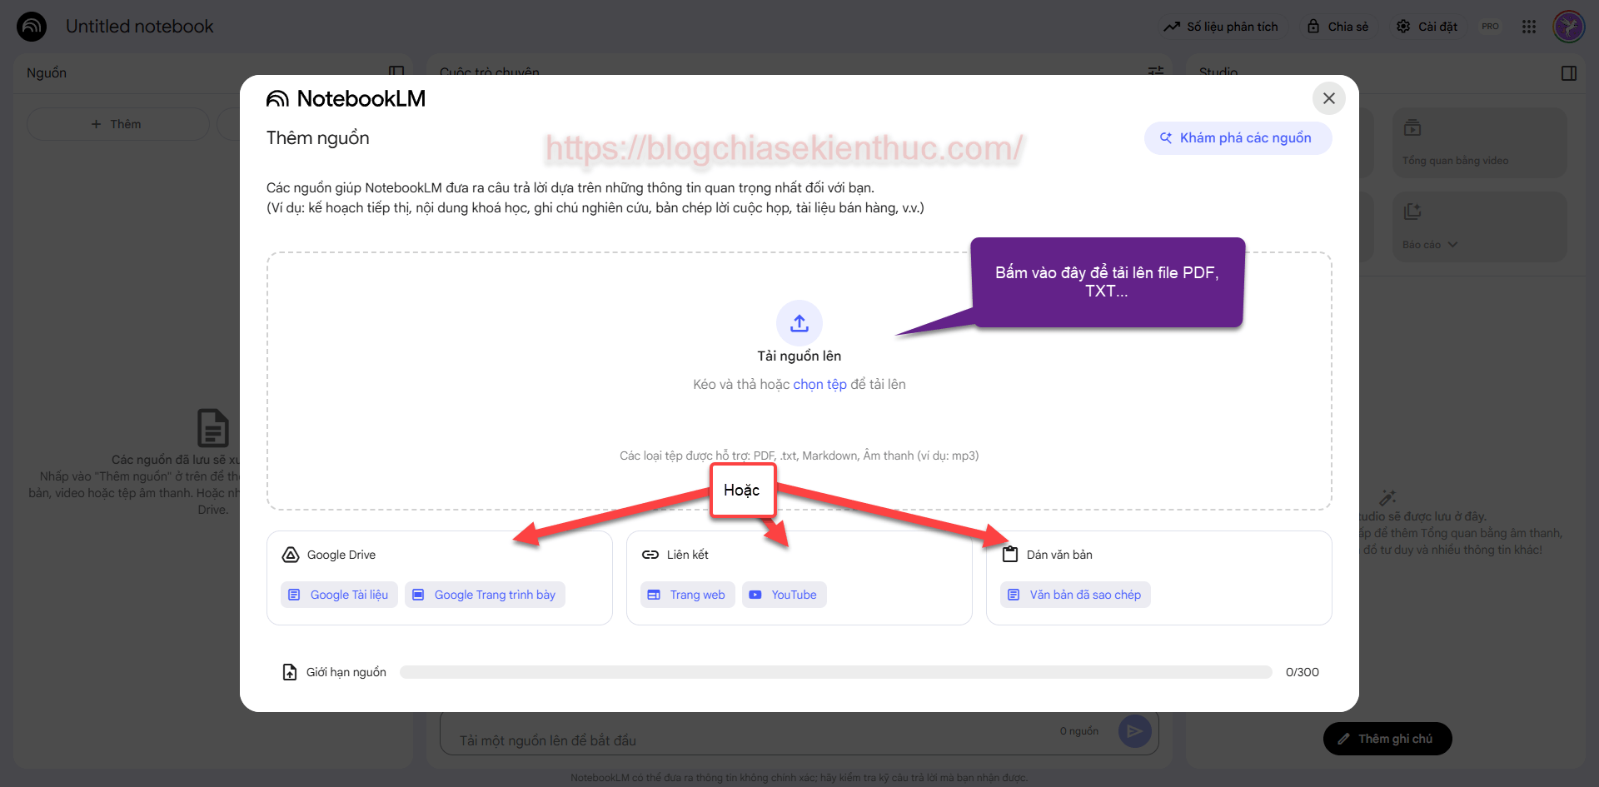Click the Dán văn bản clipboard icon
This screenshot has height=787, width=1599.
pyautogui.click(x=1010, y=555)
